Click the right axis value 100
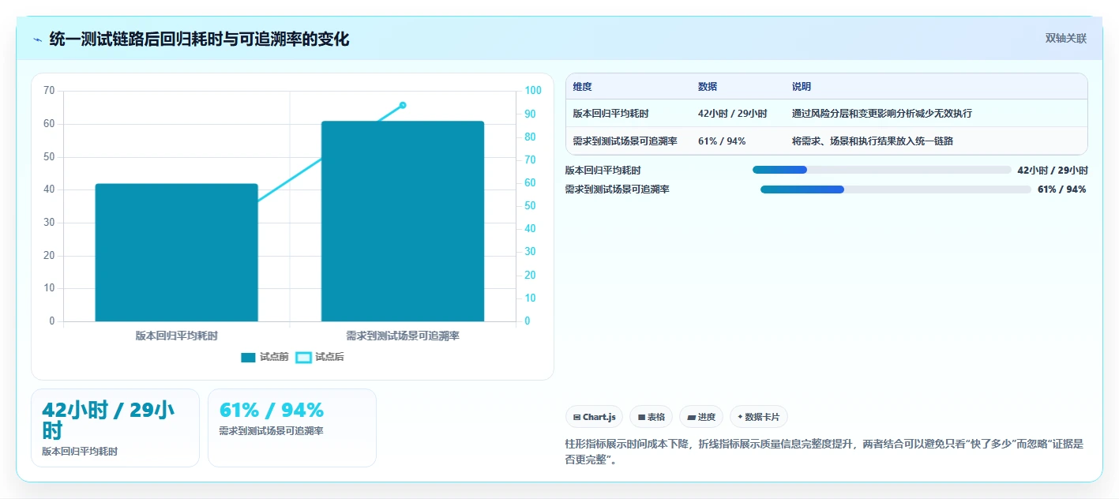The image size is (1119, 499). 533,91
